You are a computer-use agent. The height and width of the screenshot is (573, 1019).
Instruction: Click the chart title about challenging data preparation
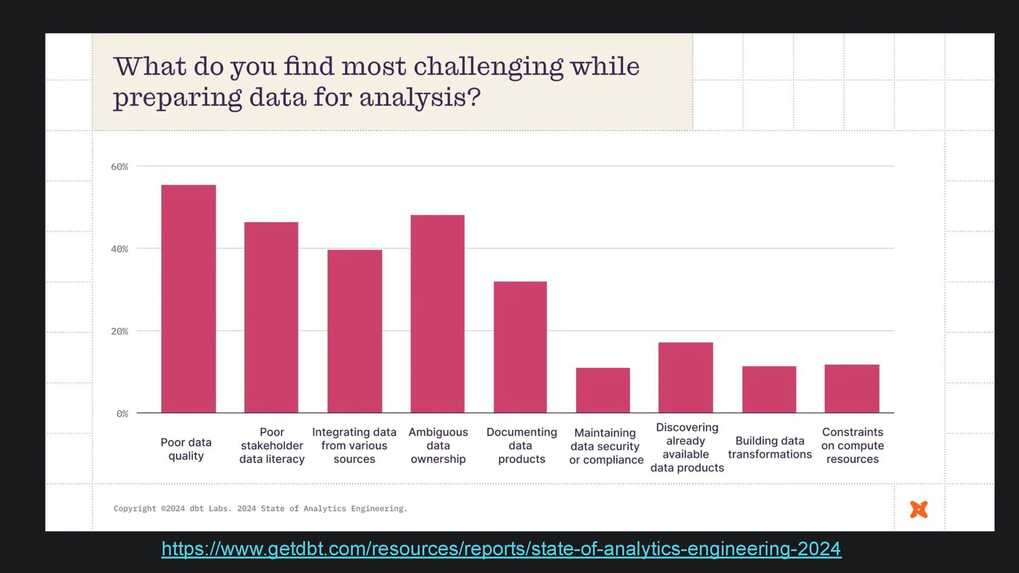click(x=376, y=82)
